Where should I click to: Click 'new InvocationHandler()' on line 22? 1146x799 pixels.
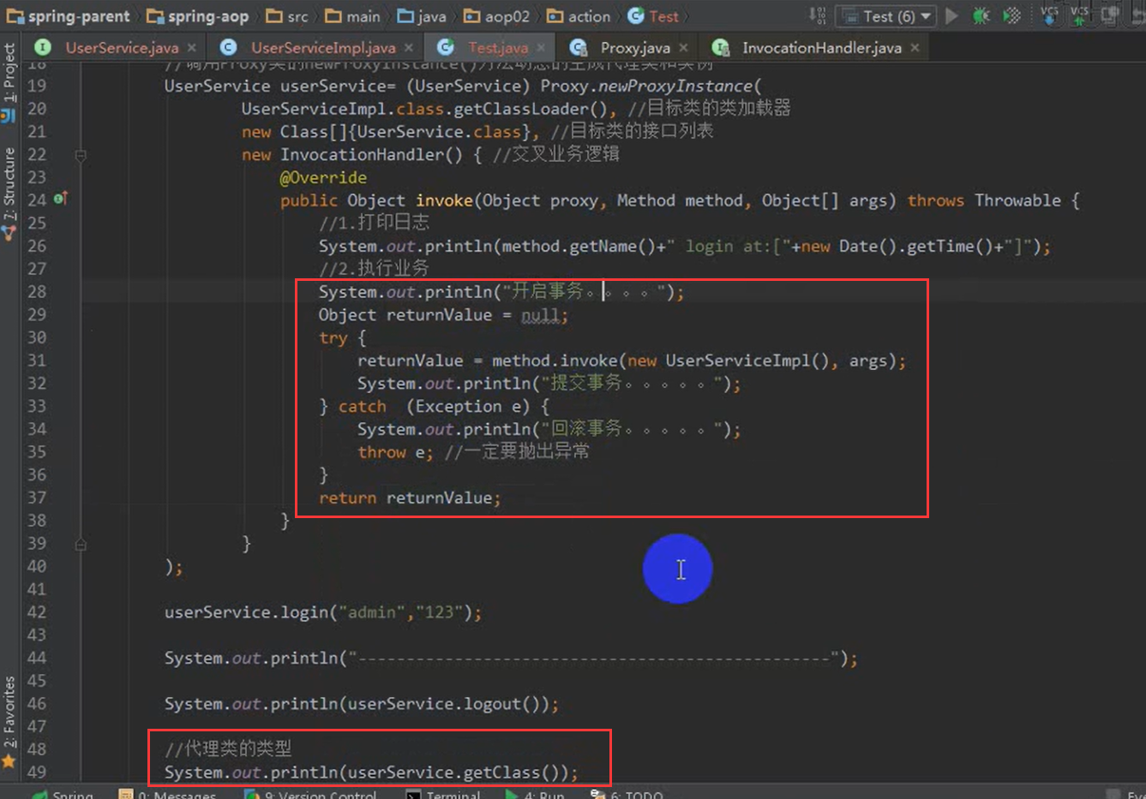tap(352, 155)
